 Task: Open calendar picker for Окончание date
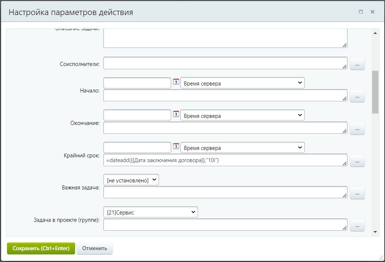(x=176, y=115)
